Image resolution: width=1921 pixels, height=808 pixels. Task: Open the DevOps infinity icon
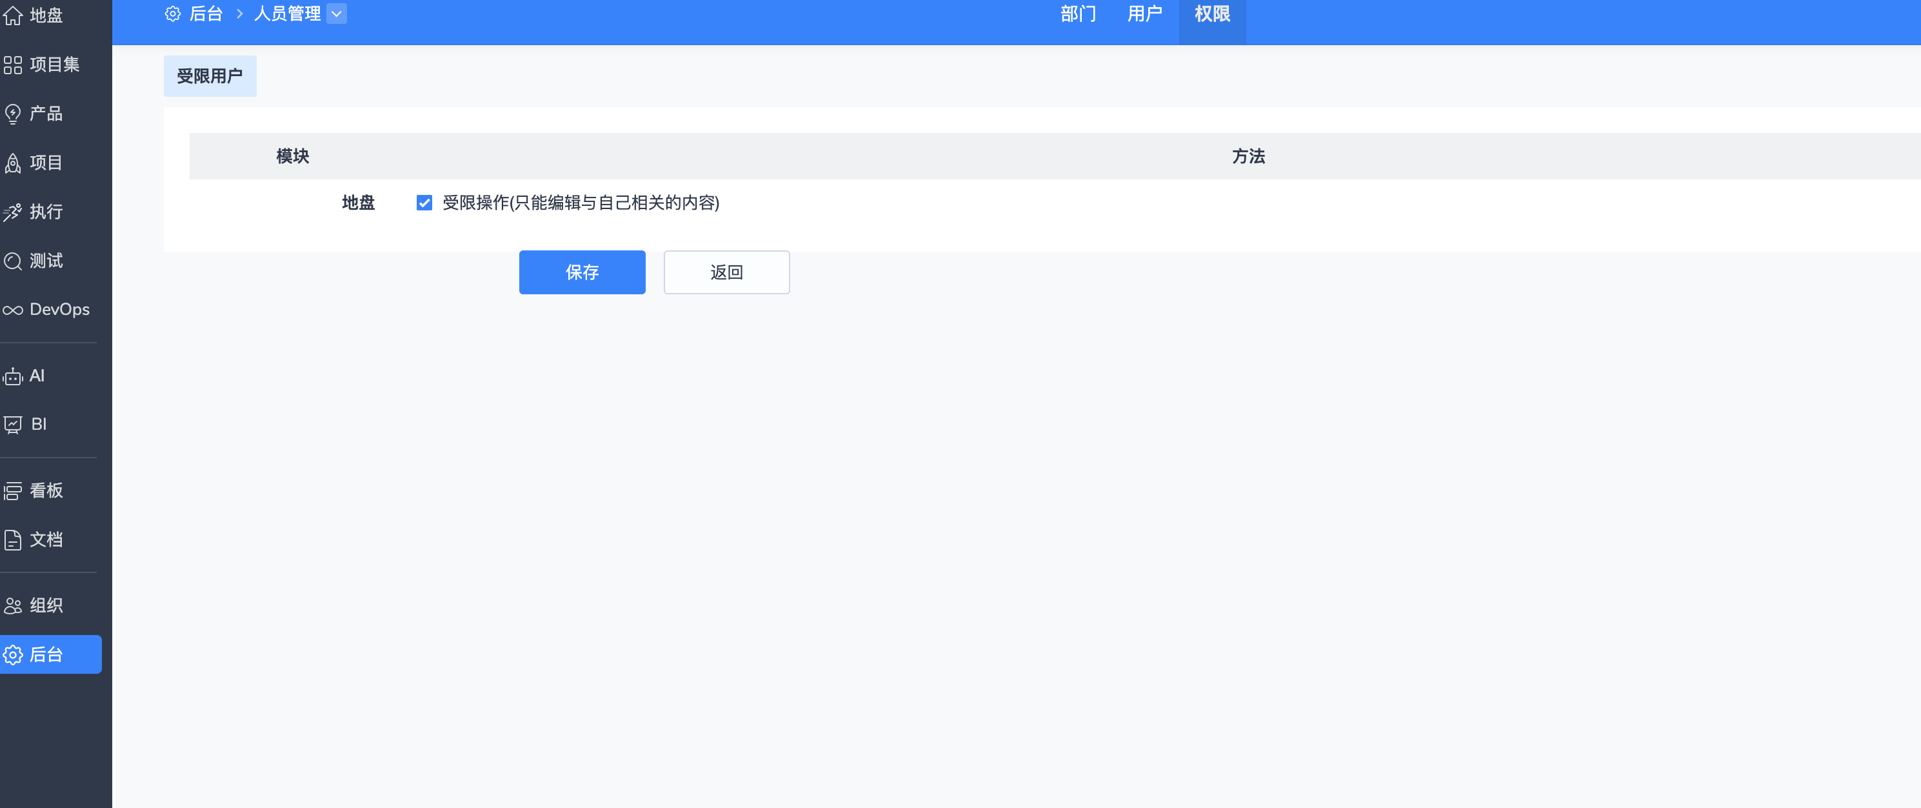tap(13, 310)
